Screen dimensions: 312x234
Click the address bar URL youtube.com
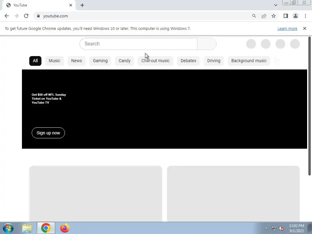coord(55,16)
